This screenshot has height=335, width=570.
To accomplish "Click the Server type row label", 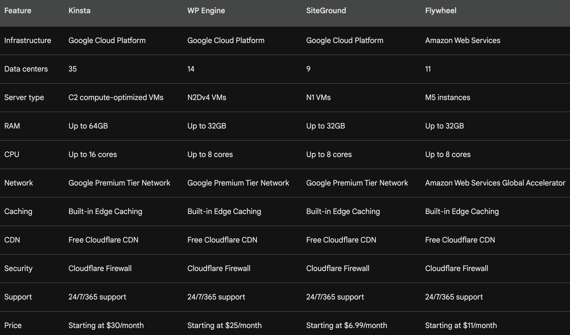I will (x=24, y=98).
